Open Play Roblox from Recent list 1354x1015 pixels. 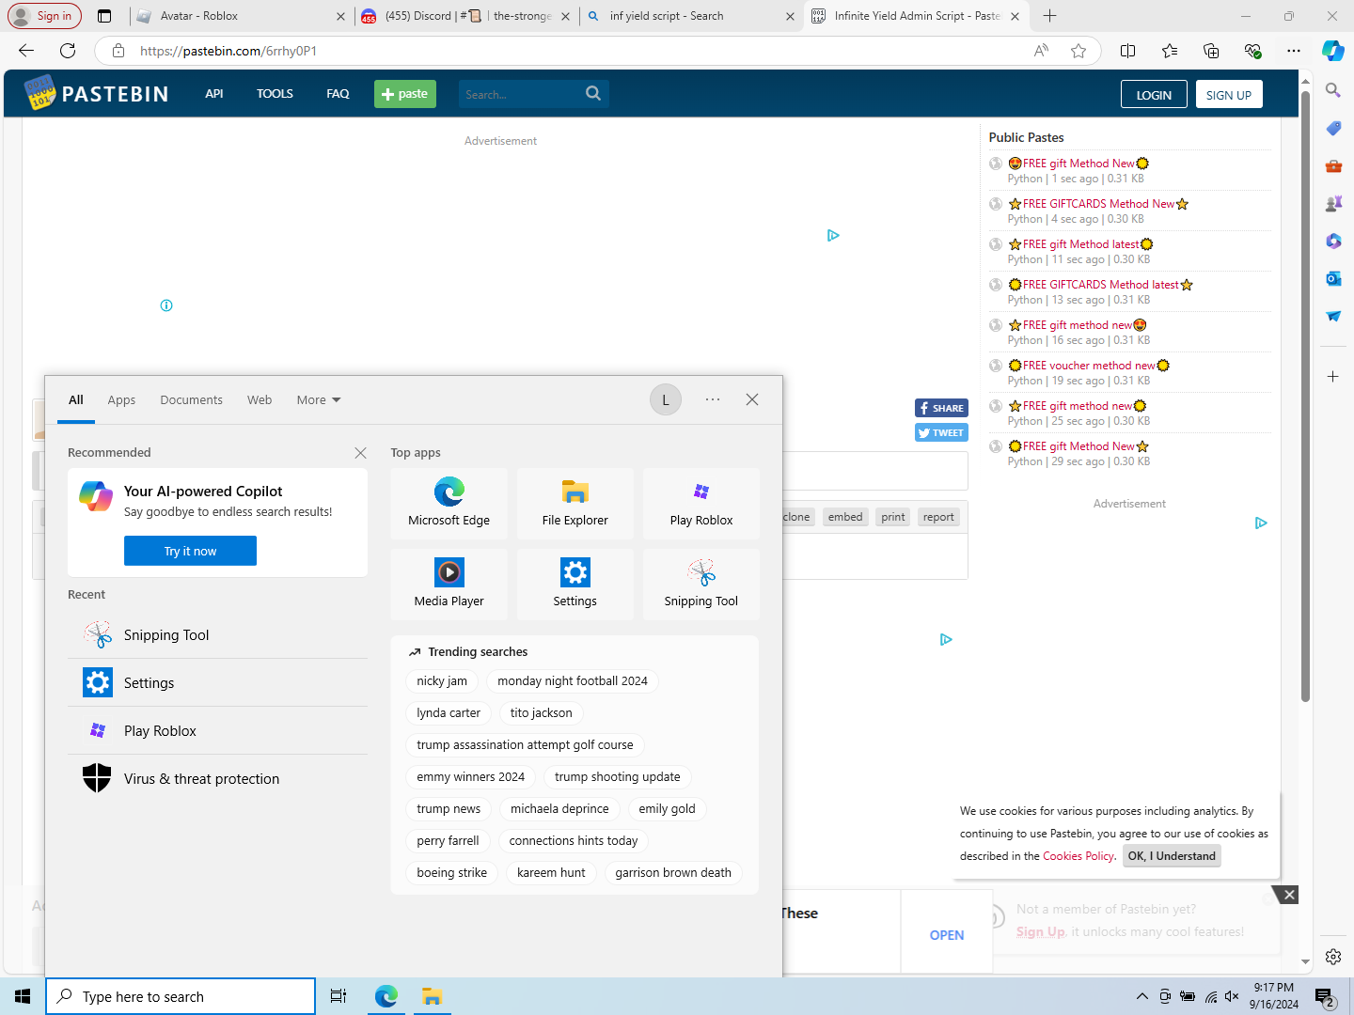(x=217, y=731)
